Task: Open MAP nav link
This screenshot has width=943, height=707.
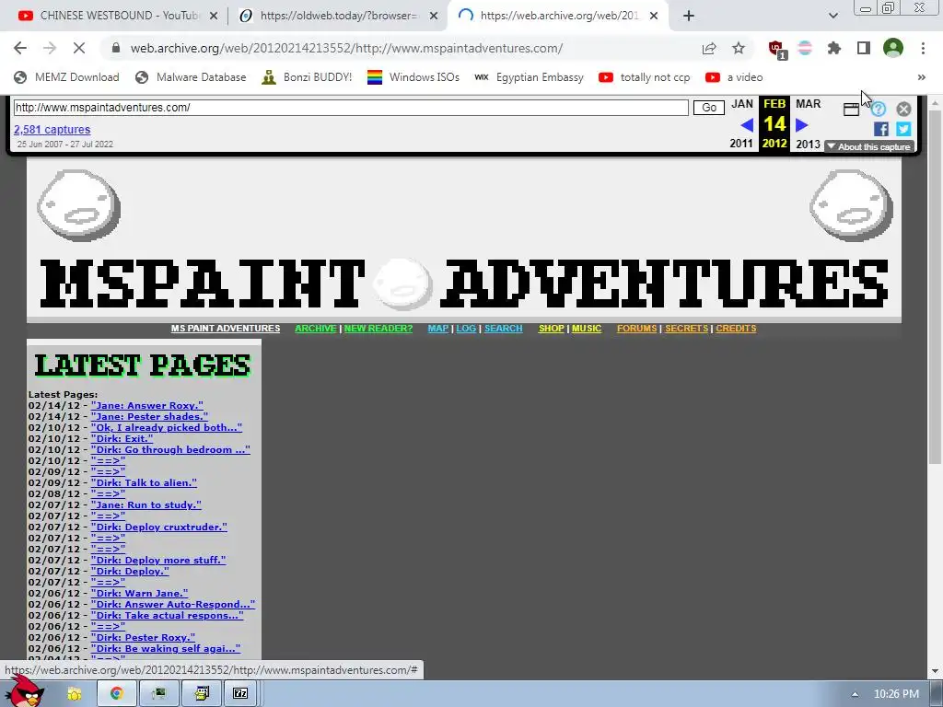Action: 437,329
